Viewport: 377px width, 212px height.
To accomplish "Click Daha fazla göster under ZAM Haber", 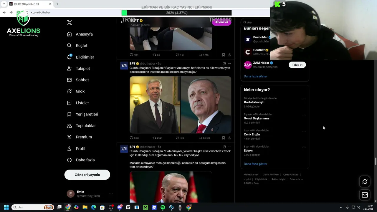I will coord(255,76).
